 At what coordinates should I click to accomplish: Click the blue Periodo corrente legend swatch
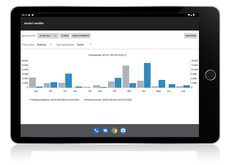coord(85,100)
